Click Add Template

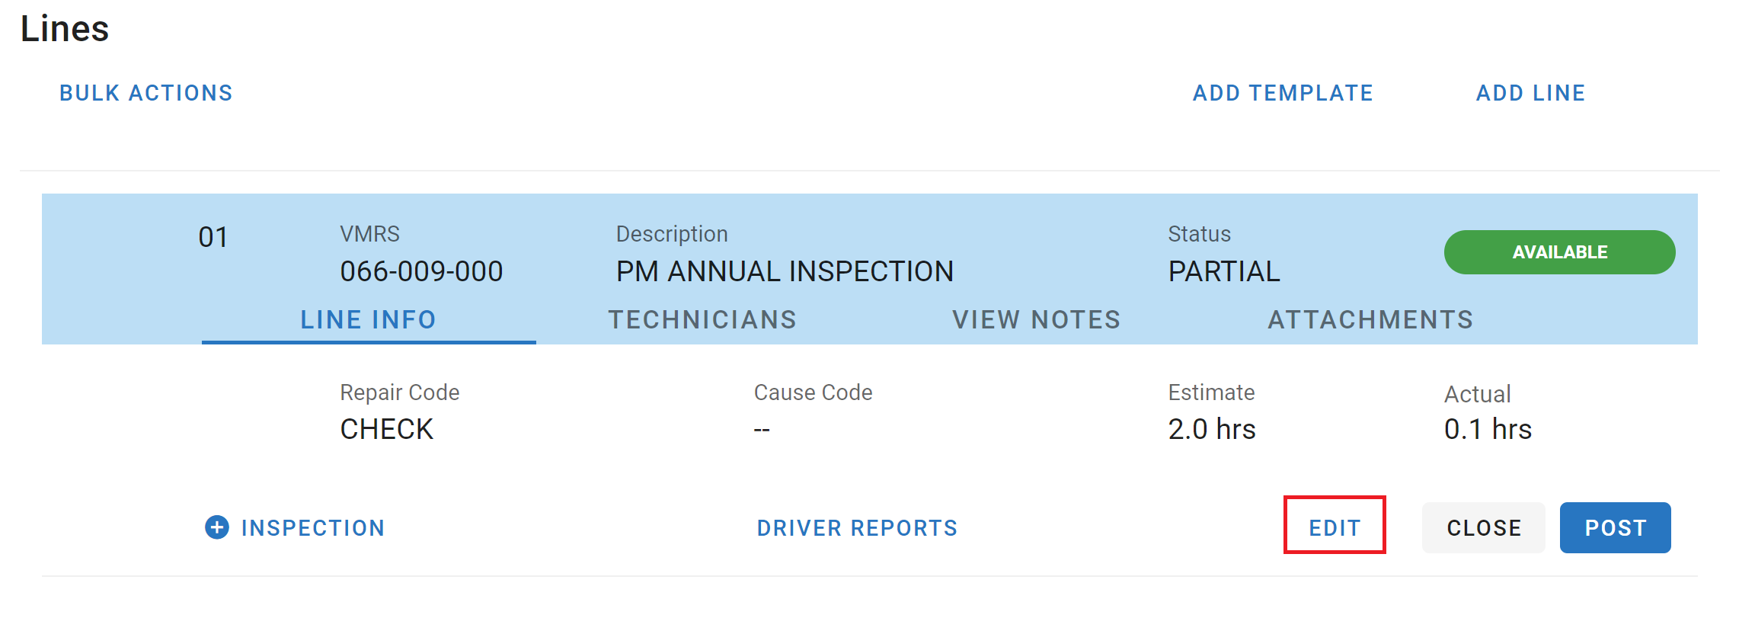[1283, 93]
